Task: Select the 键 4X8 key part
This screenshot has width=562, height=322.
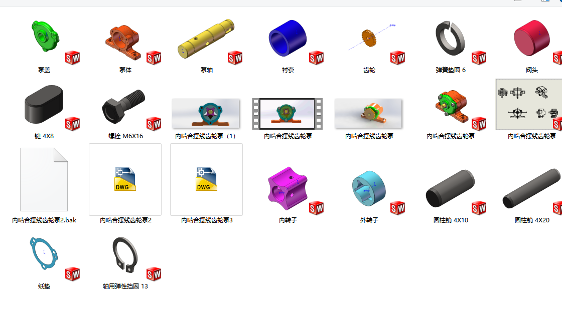Action: pyautogui.click(x=43, y=105)
